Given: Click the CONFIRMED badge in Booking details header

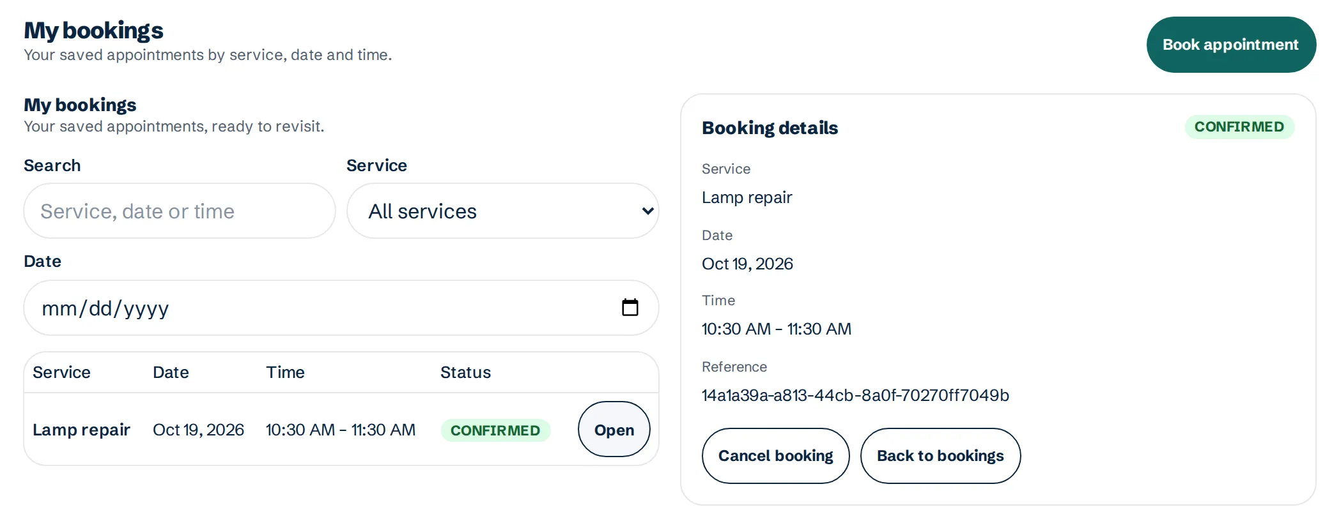Looking at the screenshot, I should point(1239,126).
